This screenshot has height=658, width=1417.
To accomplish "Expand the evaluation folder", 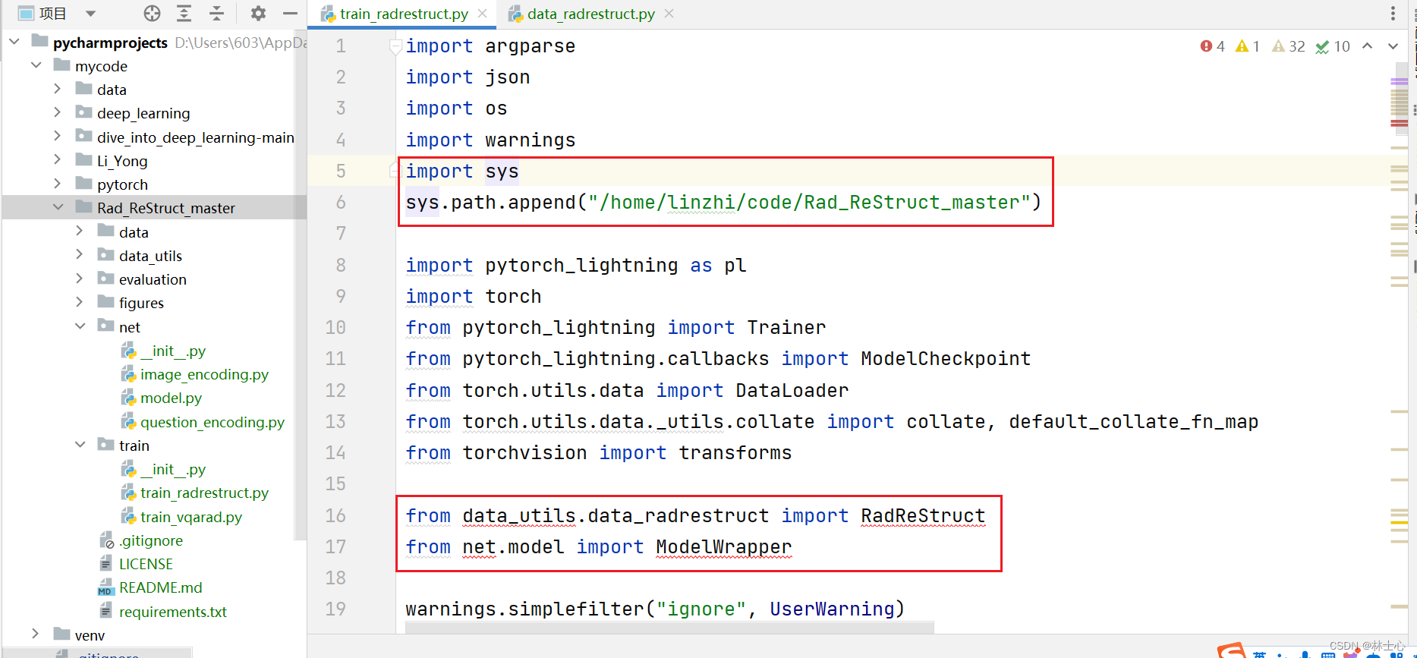I will (80, 279).
